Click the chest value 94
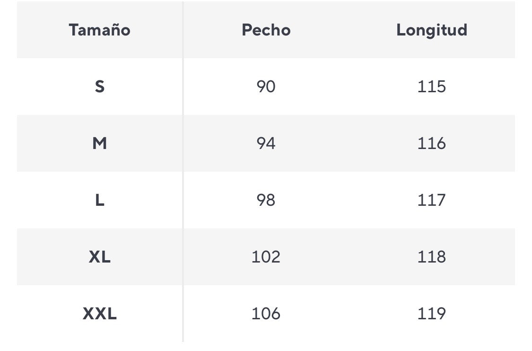Image resolution: width=532 pixels, height=351 pixels. [266, 143]
